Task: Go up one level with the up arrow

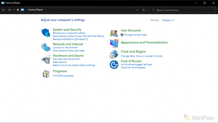Action: point(18,10)
